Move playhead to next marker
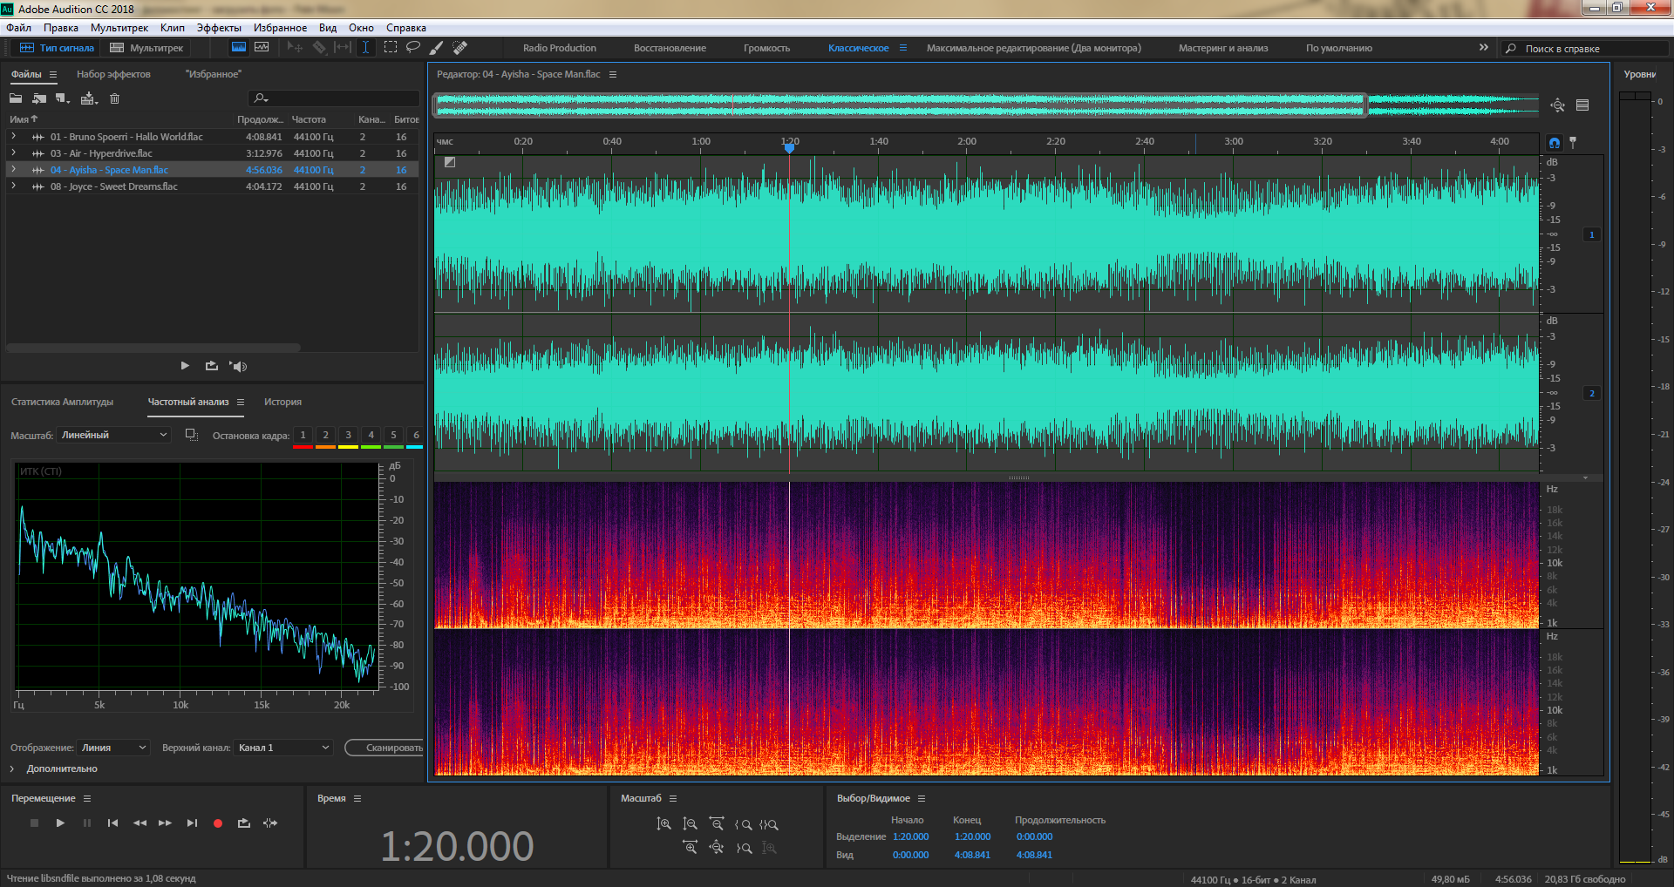The height and width of the screenshot is (887, 1674). pyautogui.click(x=192, y=823)
